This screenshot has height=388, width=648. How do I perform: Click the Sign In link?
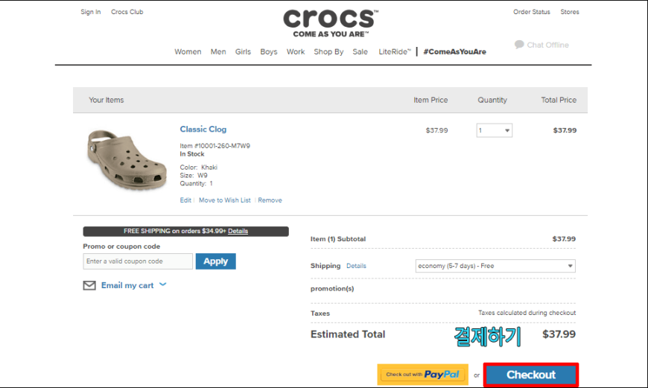pos(91,12)
